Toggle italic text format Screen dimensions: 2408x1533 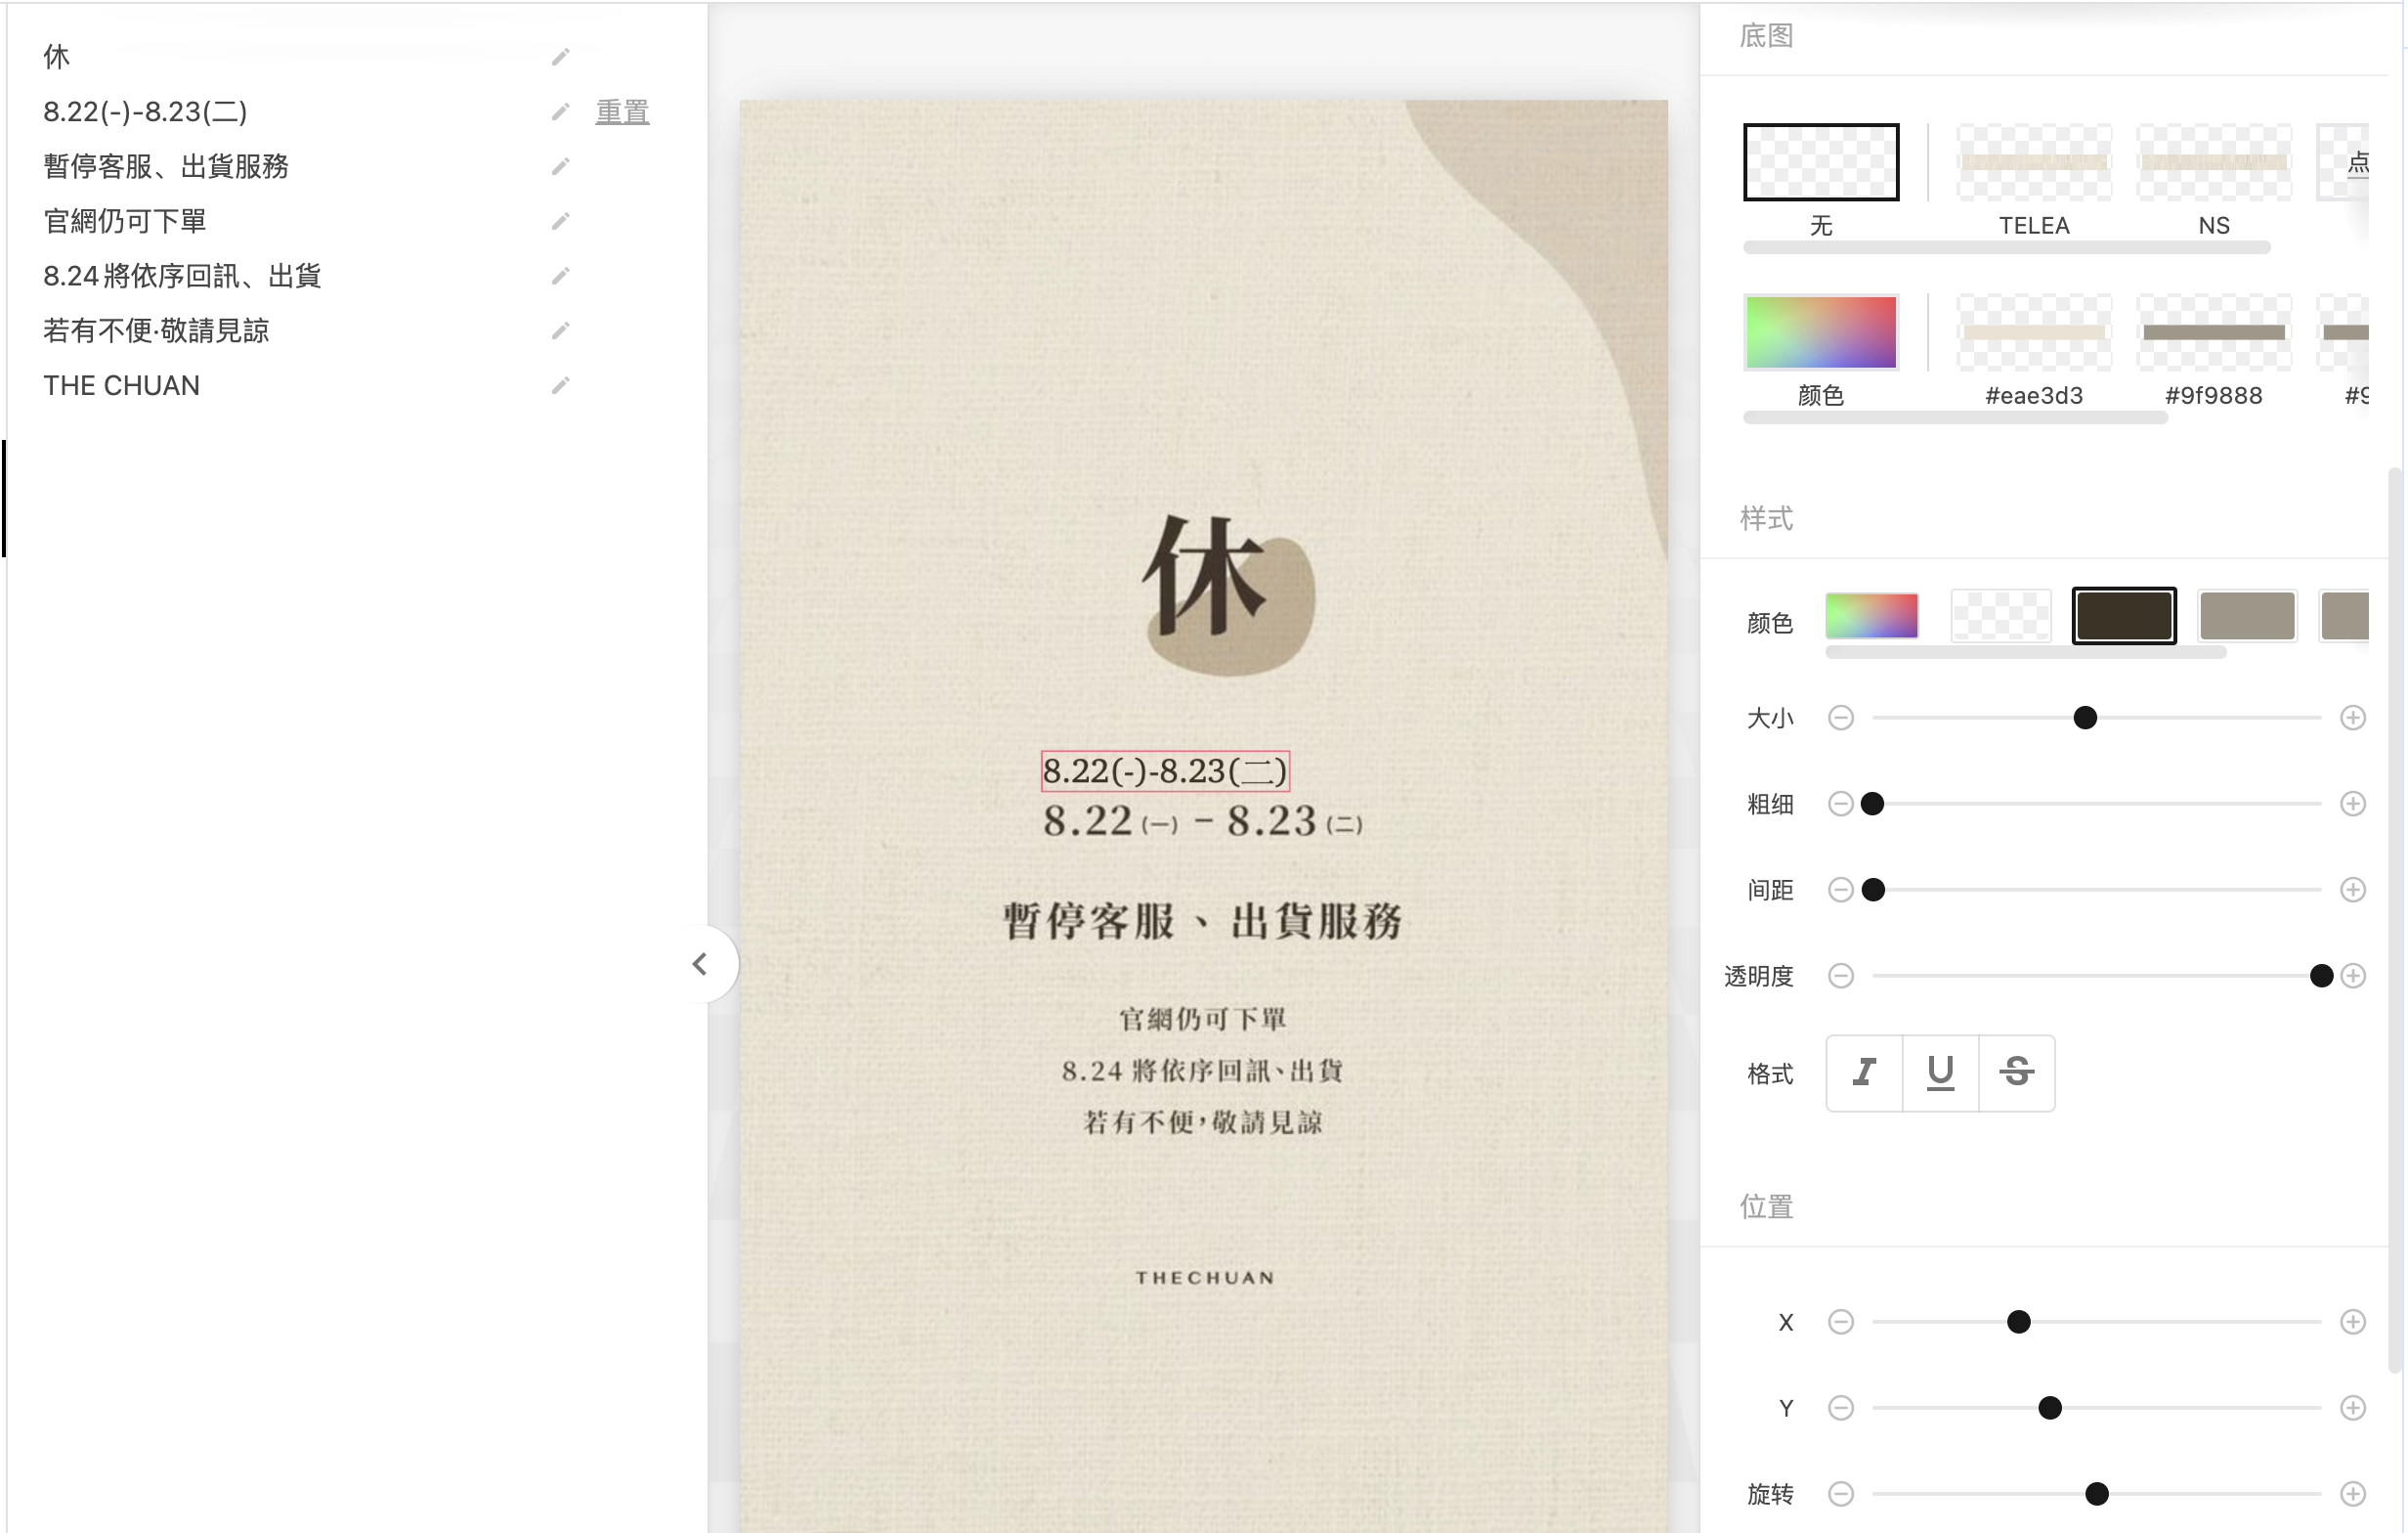click(1864, 1073)
